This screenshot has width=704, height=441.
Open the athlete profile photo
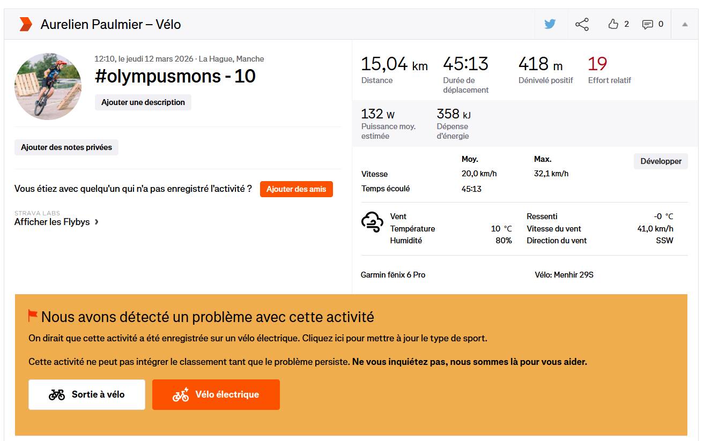point(48,86)
